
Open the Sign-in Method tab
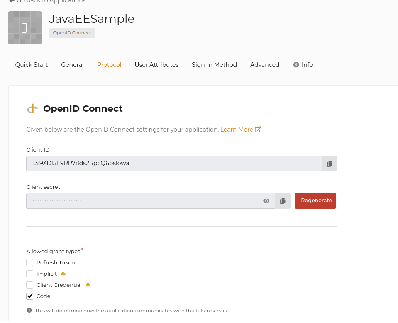[214, 64]
